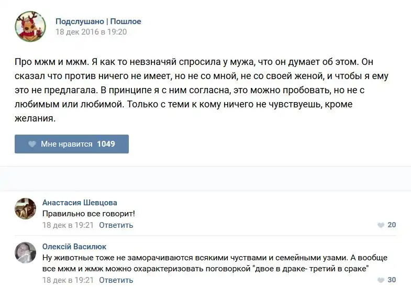Open timestamp of Олексій Василюк's comment
The image size is (411, 287).
(x=68, y=280)
